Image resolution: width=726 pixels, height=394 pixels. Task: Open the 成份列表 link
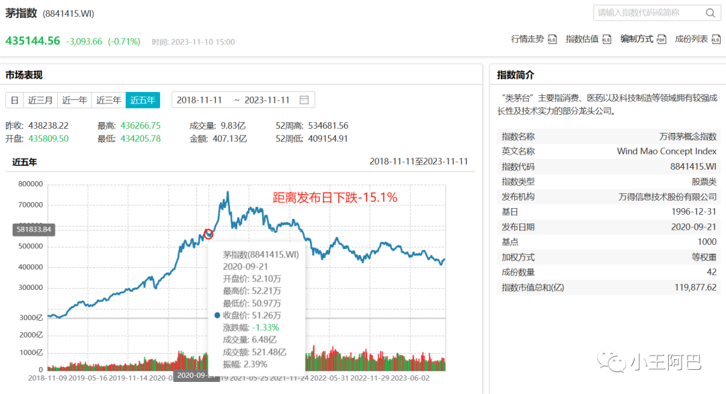[691, 40]
